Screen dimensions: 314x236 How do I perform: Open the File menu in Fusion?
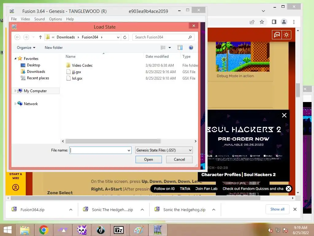pyautogui.click(x=14, y=19)
